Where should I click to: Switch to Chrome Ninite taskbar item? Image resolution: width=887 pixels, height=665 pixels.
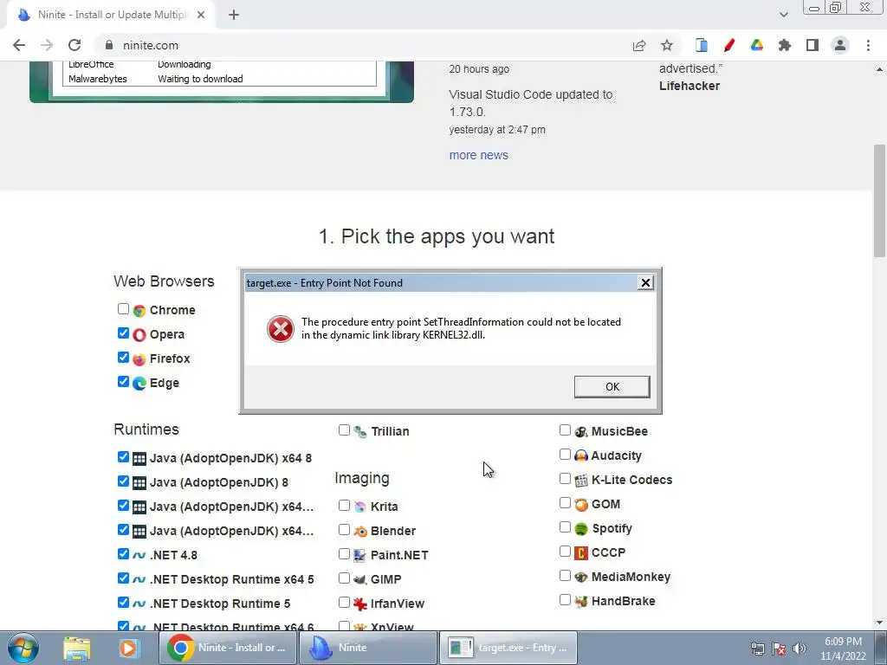(x=228, y=648)
